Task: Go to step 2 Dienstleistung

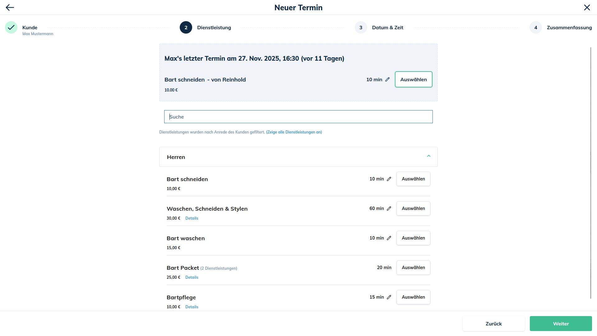Action: tap(186, 27)
